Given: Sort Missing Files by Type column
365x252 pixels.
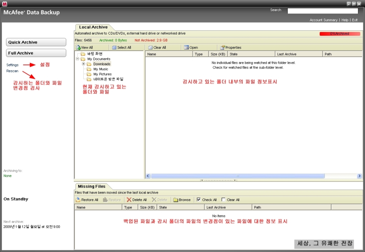Looking at the screenshot, I should point(130,207).
